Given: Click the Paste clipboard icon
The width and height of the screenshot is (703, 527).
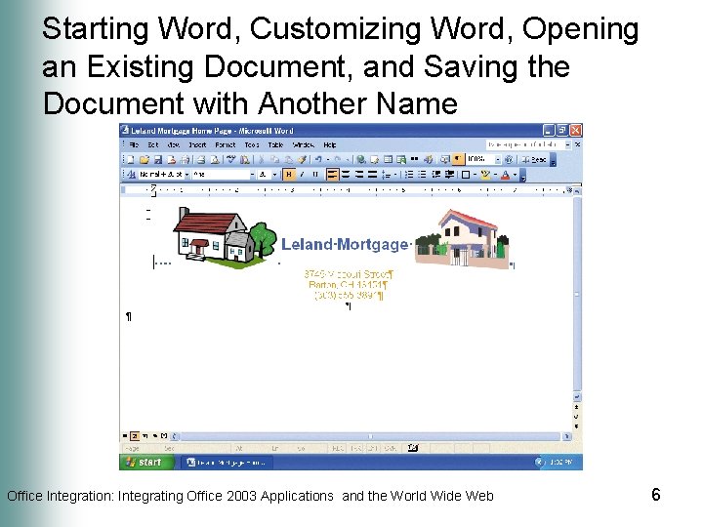Looking at the screenshot, I should 288,159.
